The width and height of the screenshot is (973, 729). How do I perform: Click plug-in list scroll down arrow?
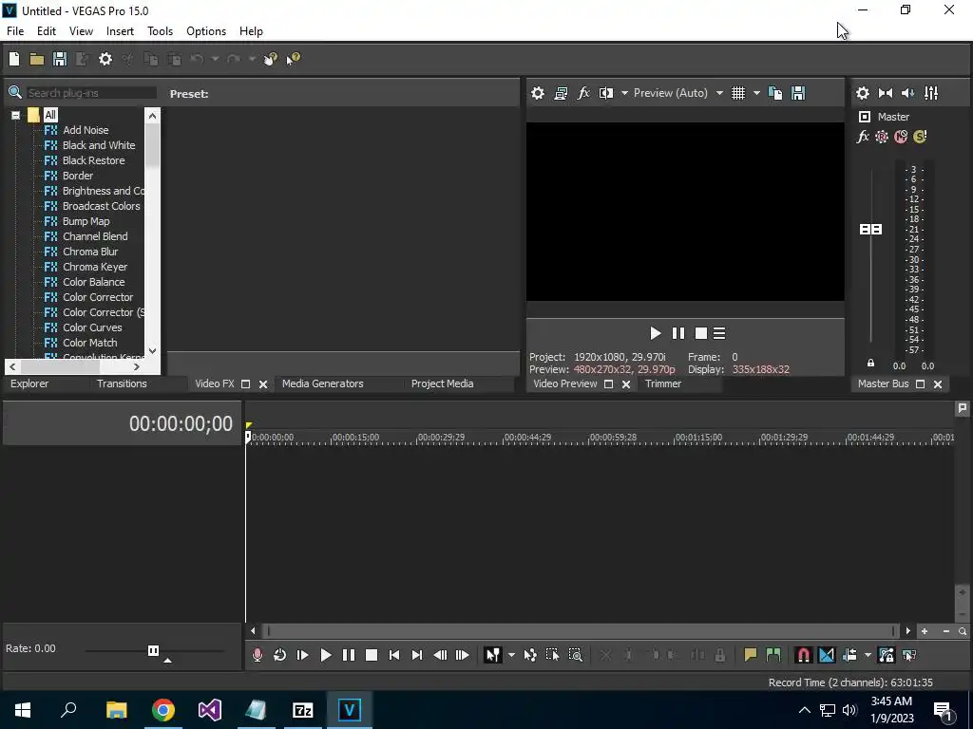tap(153, 351)
